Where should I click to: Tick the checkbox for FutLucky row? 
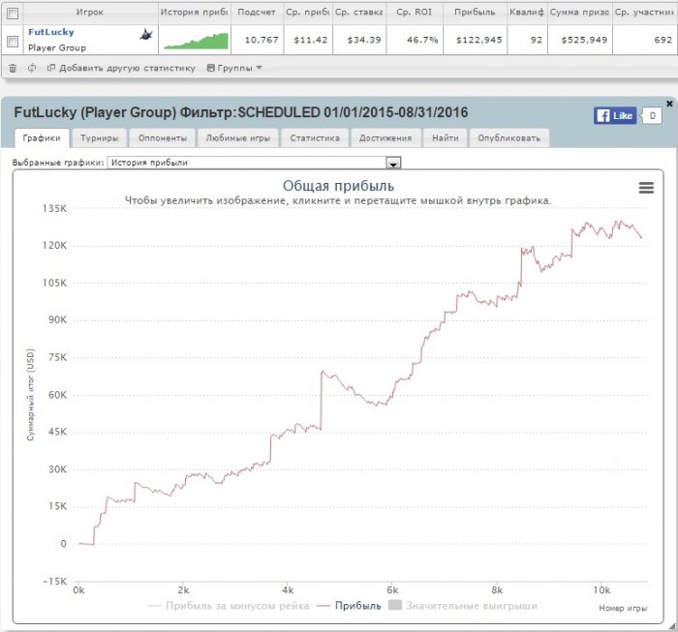pos(13,41)
